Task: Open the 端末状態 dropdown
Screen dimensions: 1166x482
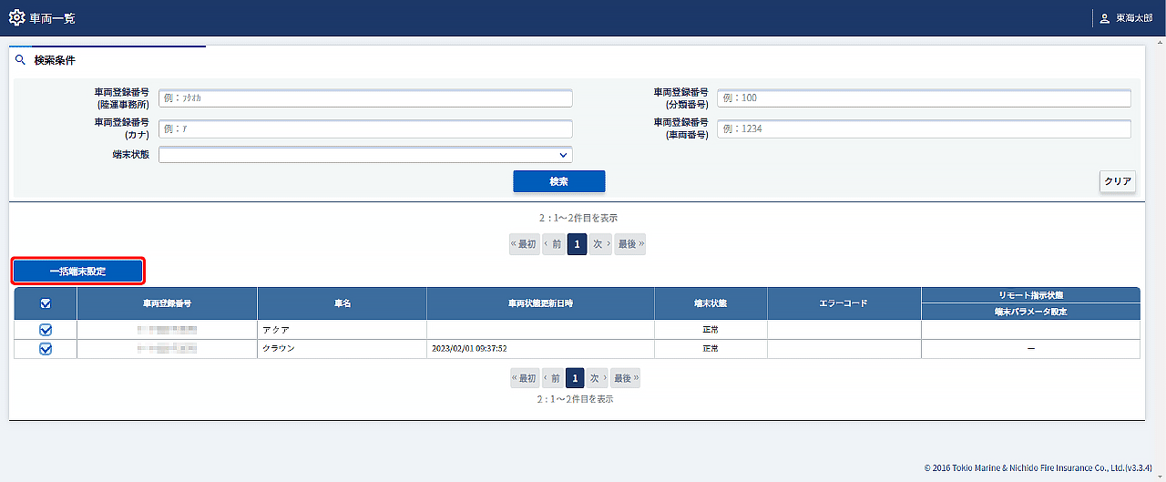Action: pyautogui.click(x=365, y=155)
